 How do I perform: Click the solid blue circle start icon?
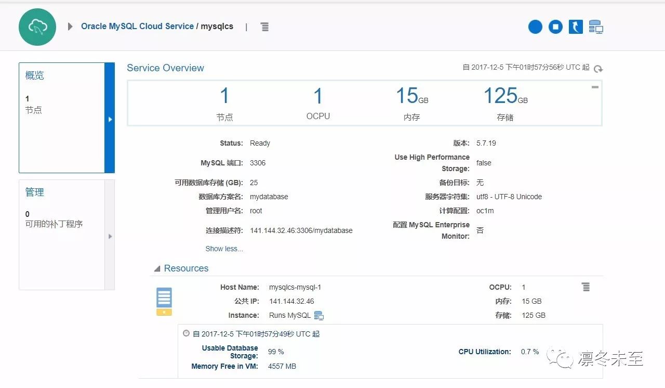coord(535,27)
